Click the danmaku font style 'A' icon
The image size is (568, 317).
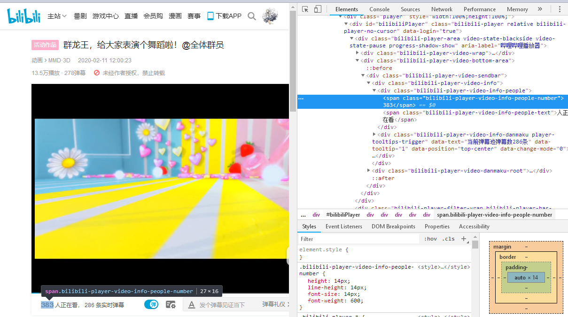click(x=192, y=305)
